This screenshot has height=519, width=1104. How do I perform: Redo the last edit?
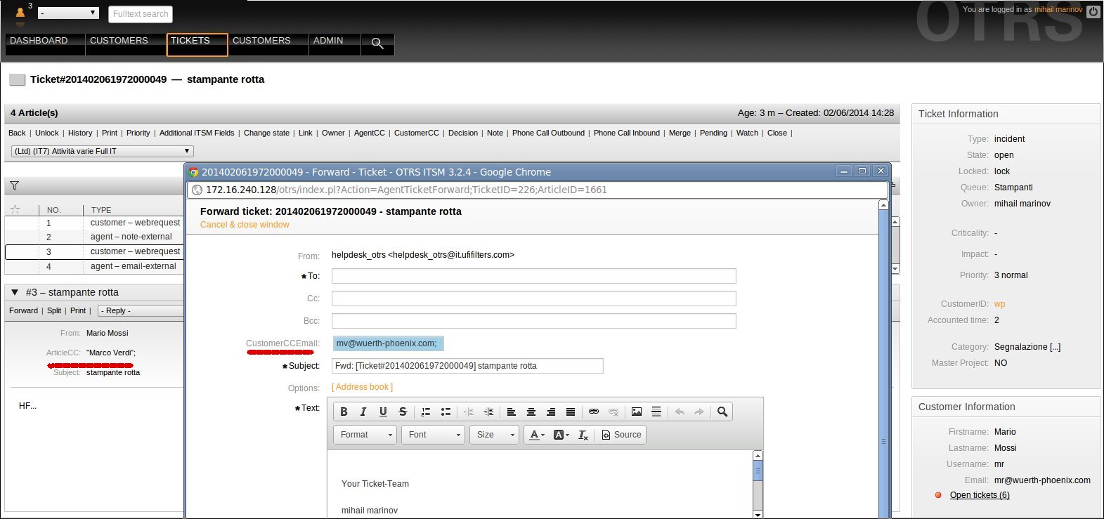(699, 412)
